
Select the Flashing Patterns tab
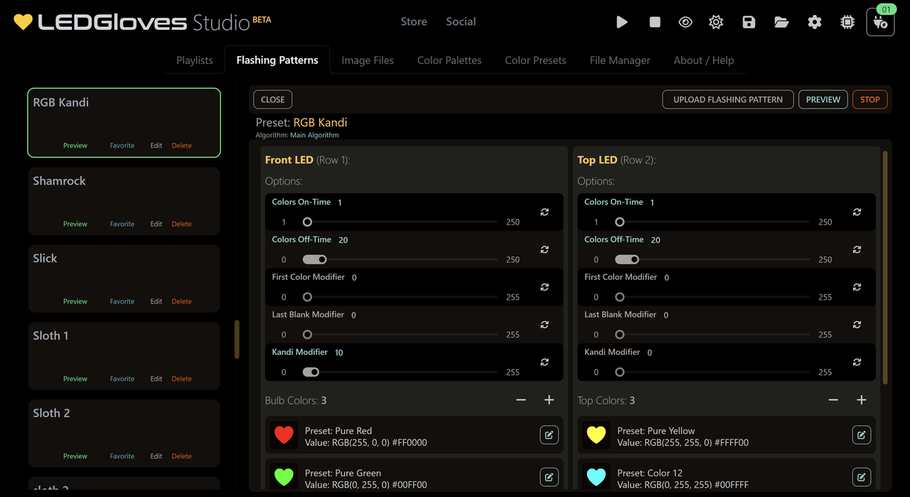(x=277, y=60)
